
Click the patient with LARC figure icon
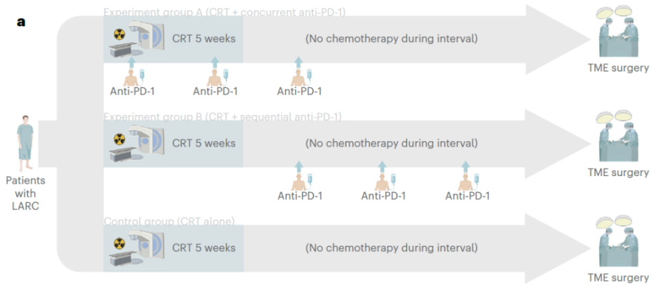click(x=25, y=142)
